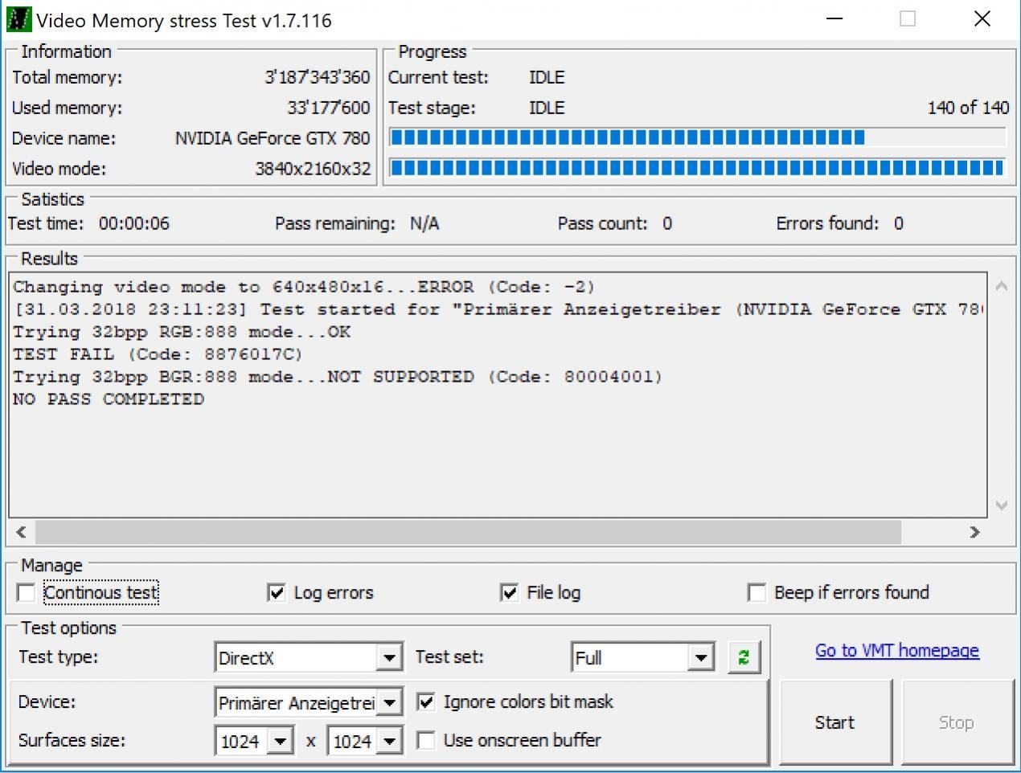Close the Video Memory stress Test window
Viewport: 1021px width, 773px height.
982,19
